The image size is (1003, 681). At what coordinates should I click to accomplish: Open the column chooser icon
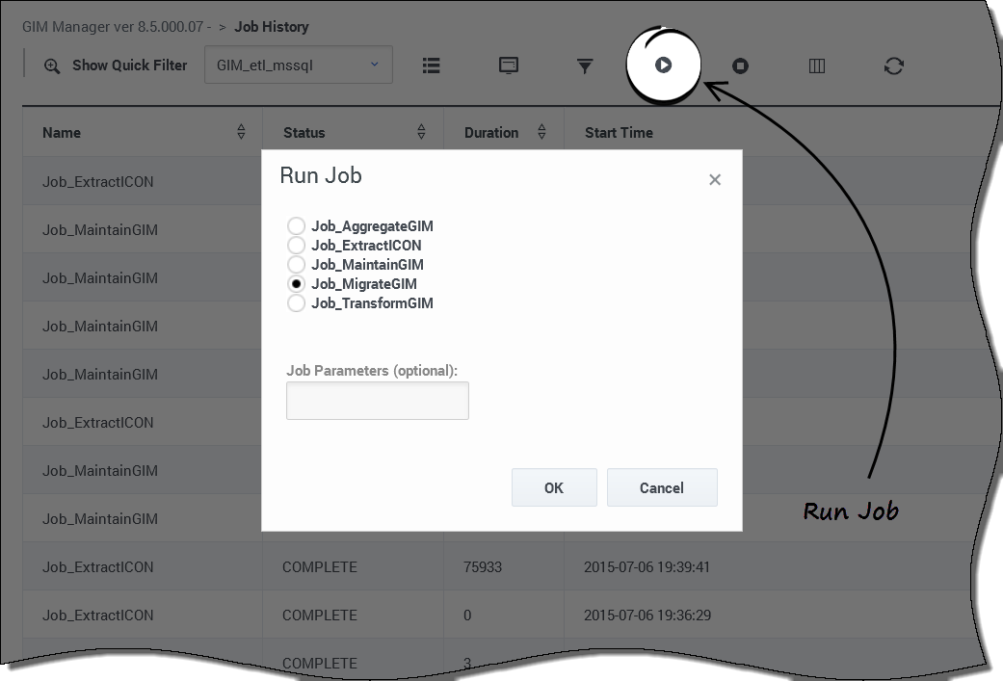tap(817, 65)
